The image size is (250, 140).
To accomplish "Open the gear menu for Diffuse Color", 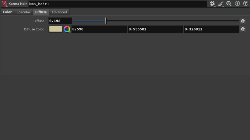I will [243, 29].
